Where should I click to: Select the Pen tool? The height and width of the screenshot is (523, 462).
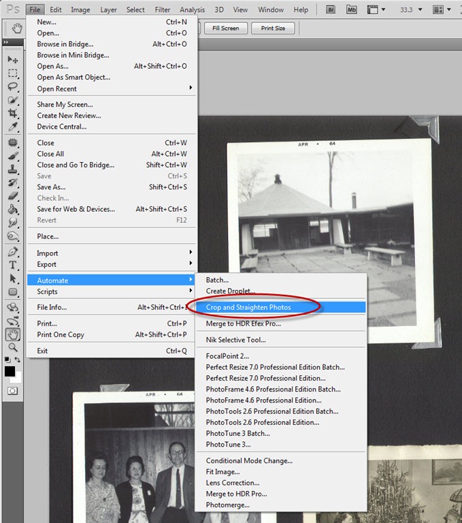(x=13, y=252)
